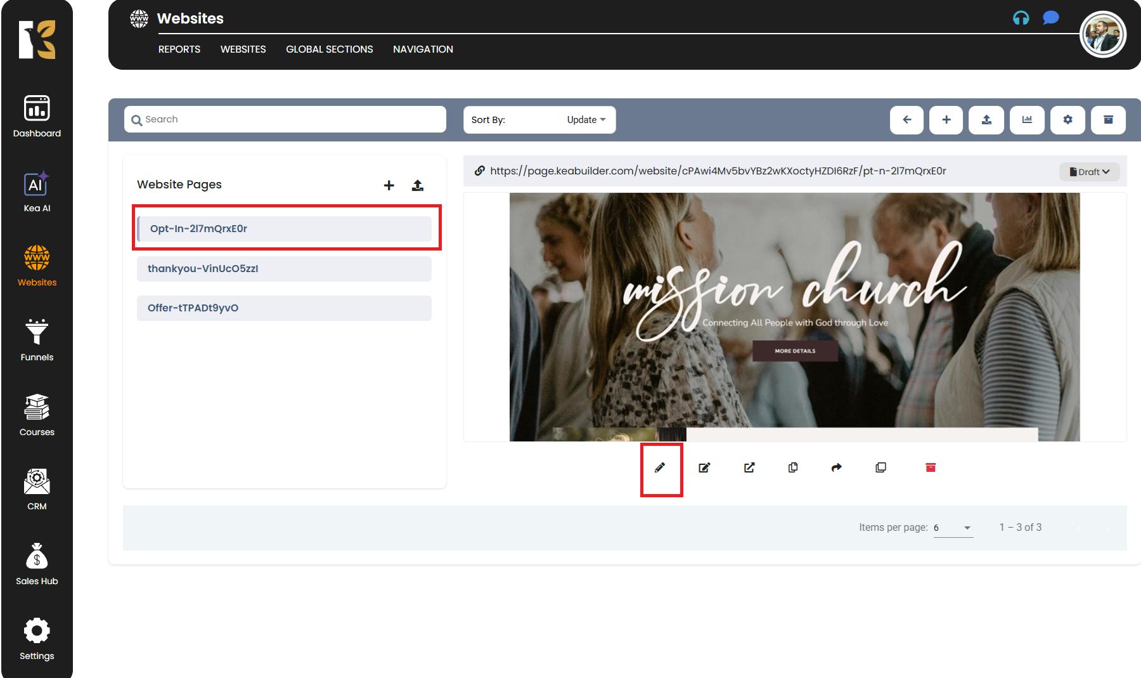Click the back arrow toolbar button

click(x=906, y=120)
